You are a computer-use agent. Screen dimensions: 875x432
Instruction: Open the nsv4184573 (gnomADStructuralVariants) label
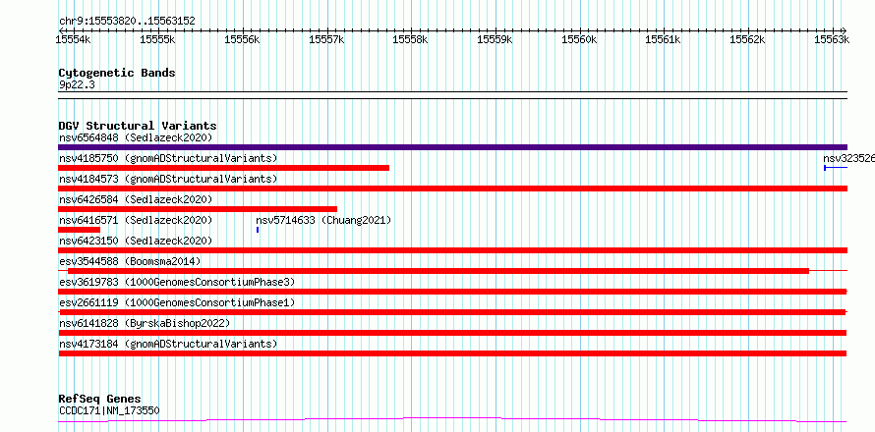168,179
